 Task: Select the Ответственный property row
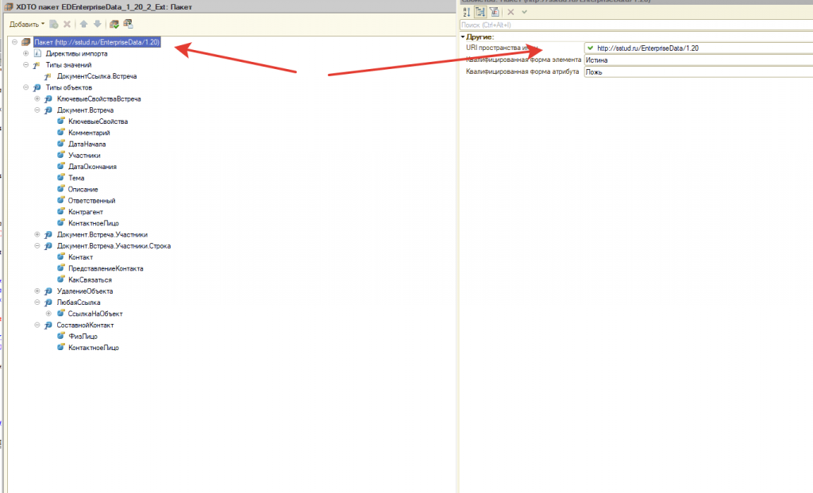pyautogui.click(x=92, y=201)
